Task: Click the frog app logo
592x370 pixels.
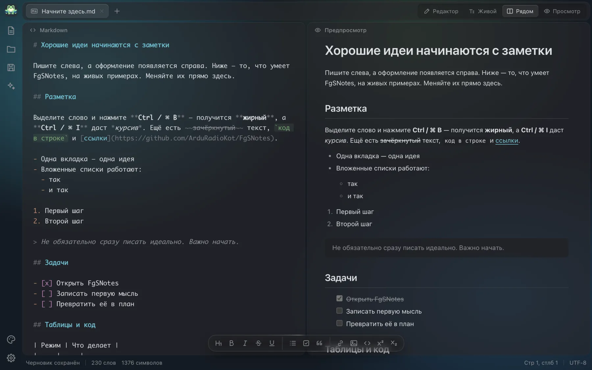Action: click(11, 10)
